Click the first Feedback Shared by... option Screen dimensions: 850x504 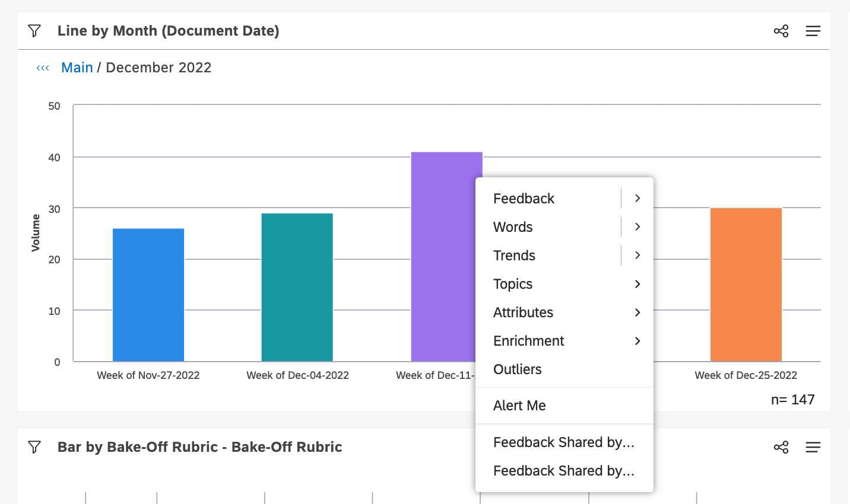coord(563,442)
